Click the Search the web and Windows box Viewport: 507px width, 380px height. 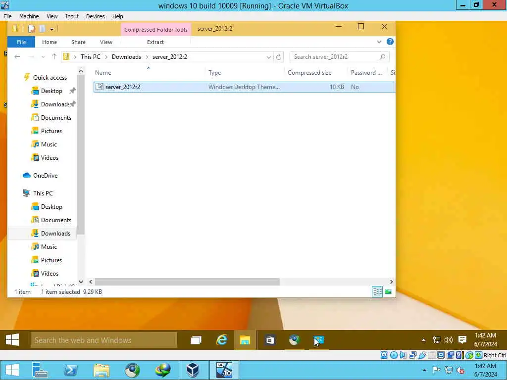104,340
